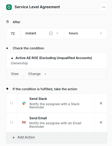This screenshot has height=146, width=112.
Task: Grab the drag handle for Send Slack
Action: point(12,103)
